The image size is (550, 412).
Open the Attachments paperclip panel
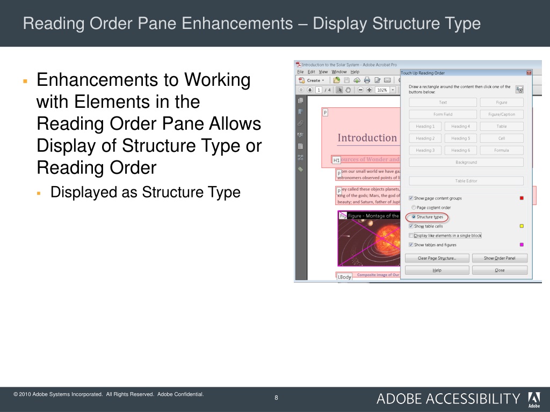tap(301, 123)
